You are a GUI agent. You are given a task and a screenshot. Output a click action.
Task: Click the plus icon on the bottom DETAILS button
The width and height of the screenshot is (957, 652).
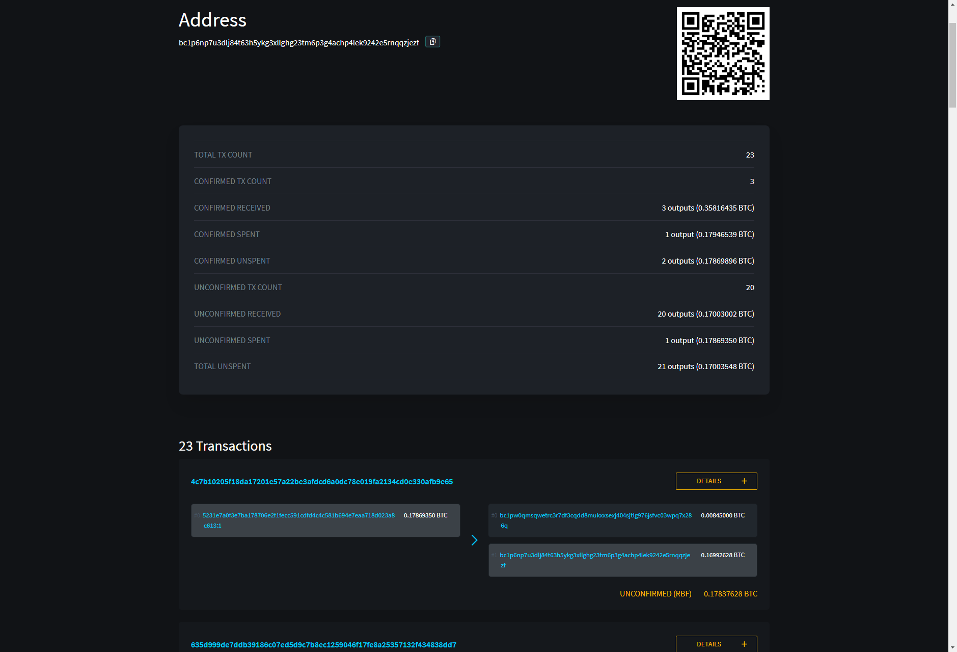[x=744, y=644]
